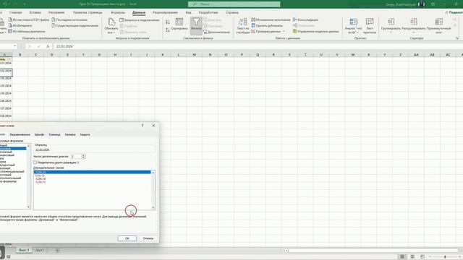Select the Лист1 second sheet tab

(40, 251)
